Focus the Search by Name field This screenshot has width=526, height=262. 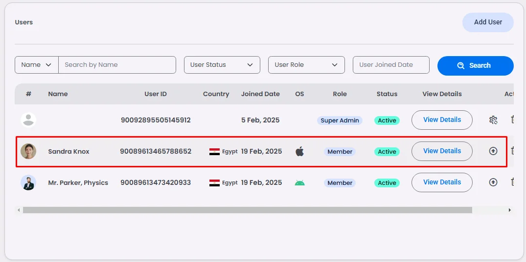click(117, 65)
